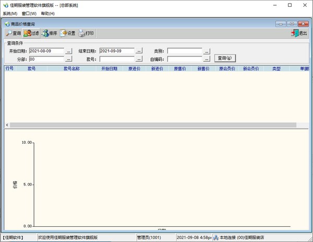This screenshot has height=242, width=313.
Task: Click the 打印 printer icon
Action: [82, 33]
